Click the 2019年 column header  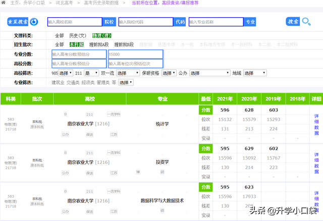tap(274, 99)
